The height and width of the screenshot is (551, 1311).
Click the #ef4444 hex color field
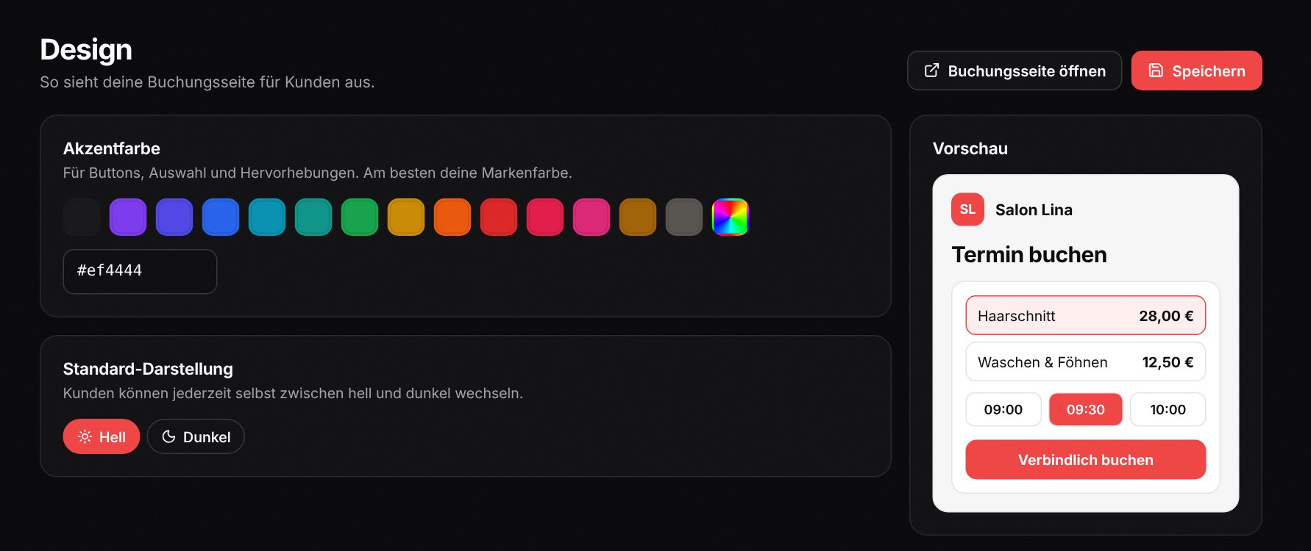pyautogui.click(x=140, y=271)
